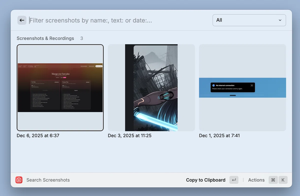
Task: Click the Dec 3, 2025 at 11:25 label
Action: pos(129,136)
